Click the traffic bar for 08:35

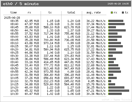(116, 21)
